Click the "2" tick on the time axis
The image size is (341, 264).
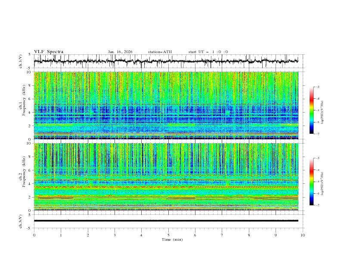[88, 235]
